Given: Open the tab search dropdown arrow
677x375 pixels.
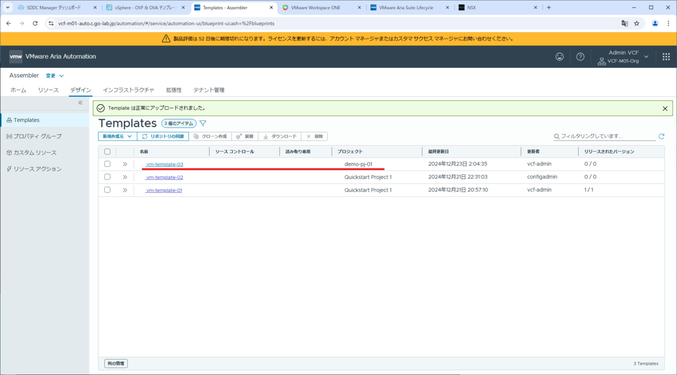Looking at the screenshot, I should [7, 7].
